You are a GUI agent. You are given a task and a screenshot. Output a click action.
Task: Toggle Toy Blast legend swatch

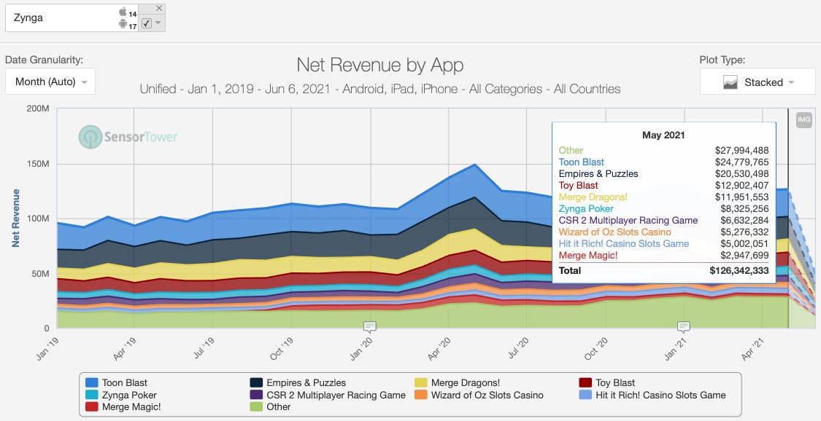585,383
